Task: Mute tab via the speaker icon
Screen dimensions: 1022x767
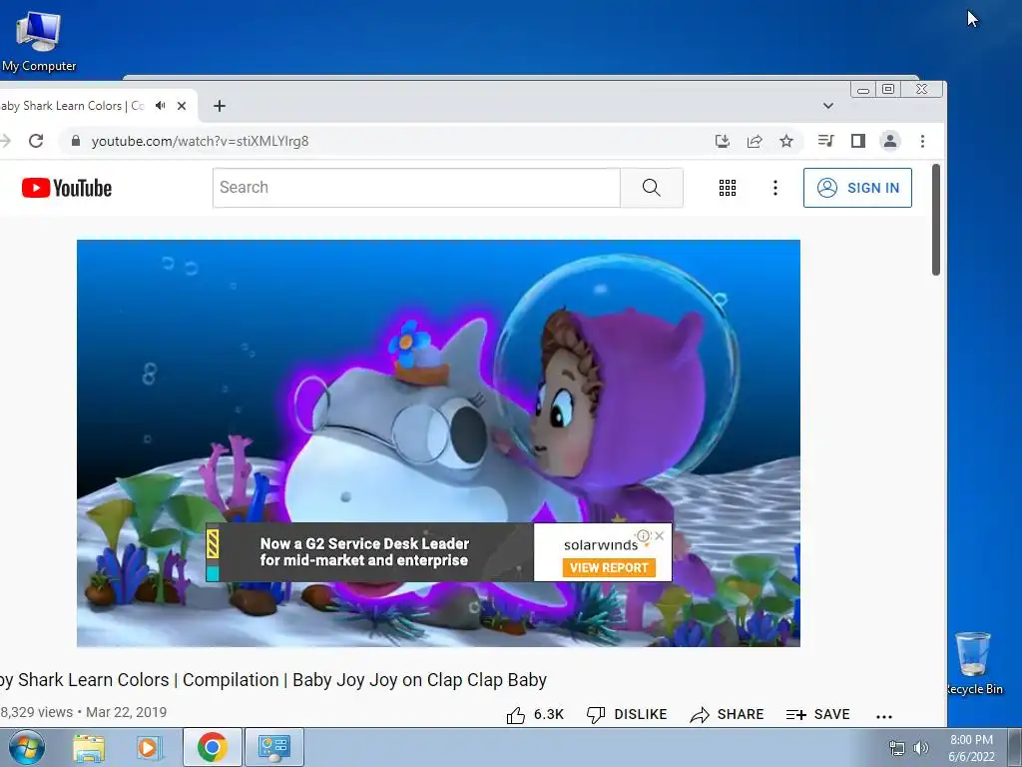Action: [161, 106]
